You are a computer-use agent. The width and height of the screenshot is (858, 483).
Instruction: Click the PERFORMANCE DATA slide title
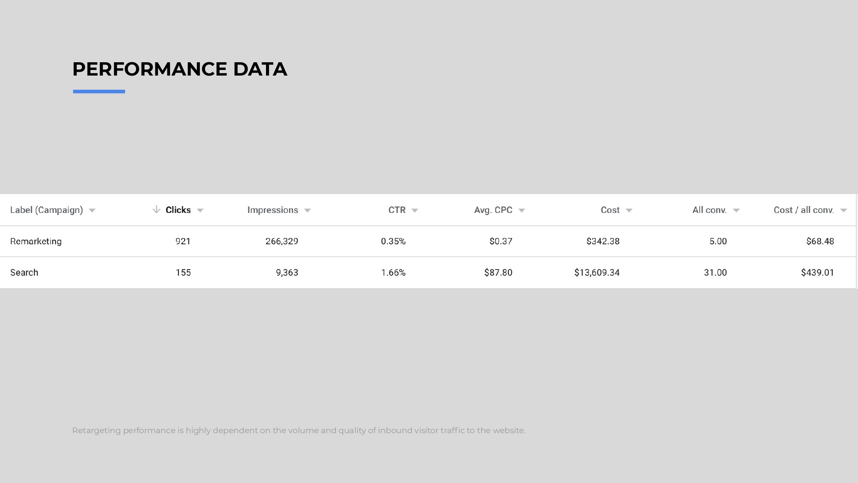[x=180, y=69]
